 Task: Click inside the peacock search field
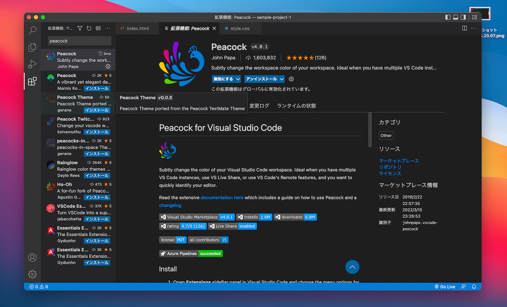(78, 41)
